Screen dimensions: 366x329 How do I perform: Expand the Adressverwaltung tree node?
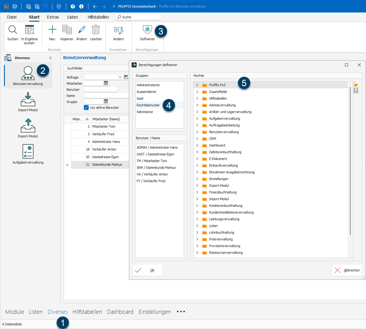click(x=197, y=105)
